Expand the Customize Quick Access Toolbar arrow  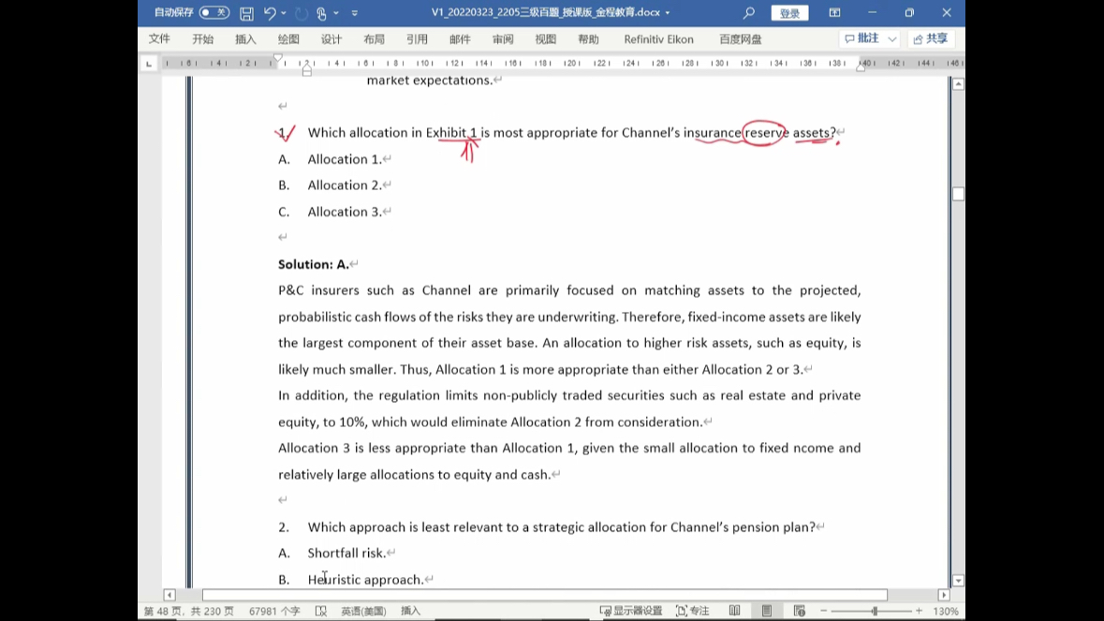point(355,13)
